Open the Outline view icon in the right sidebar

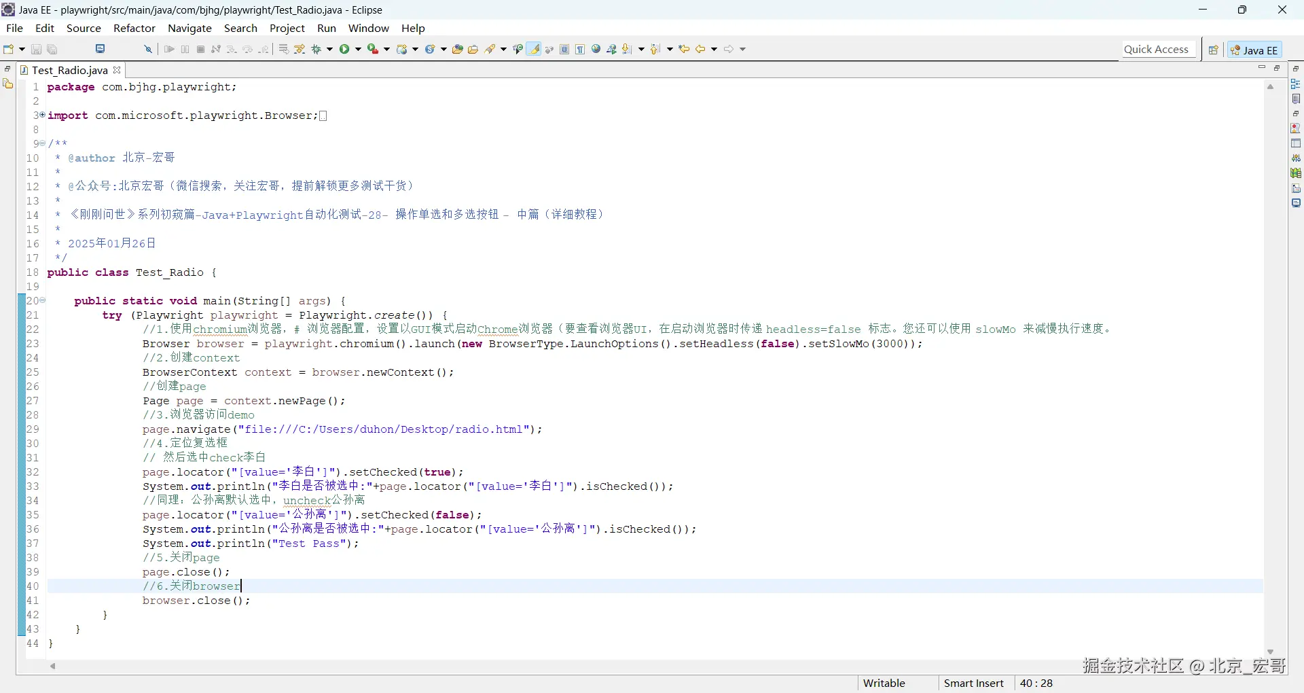tap(1296, 84)
